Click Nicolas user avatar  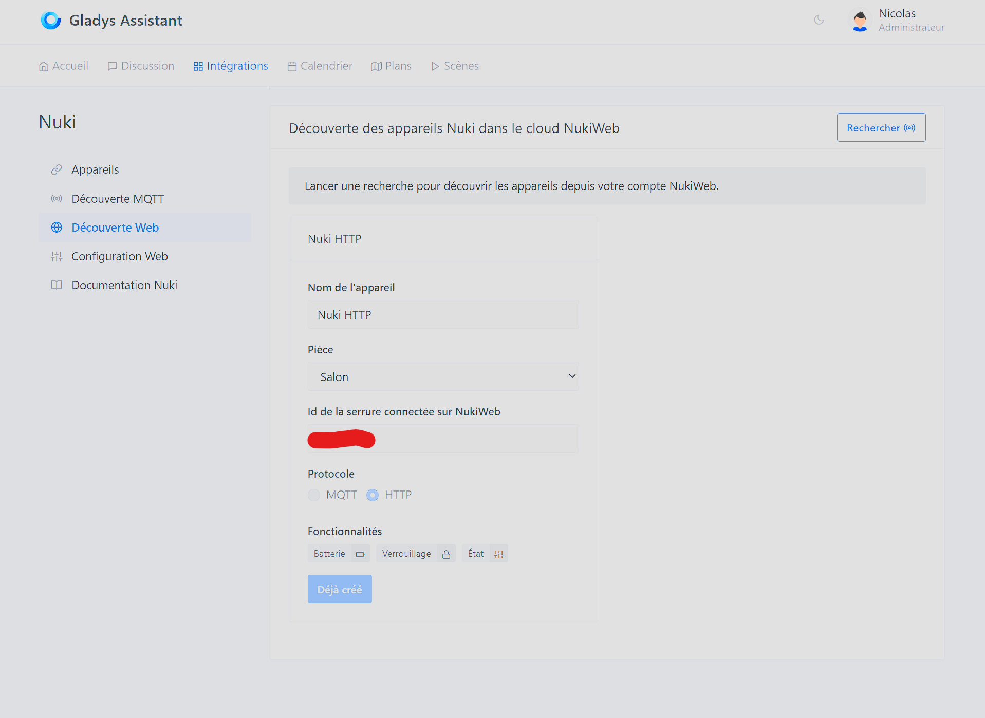860,21
